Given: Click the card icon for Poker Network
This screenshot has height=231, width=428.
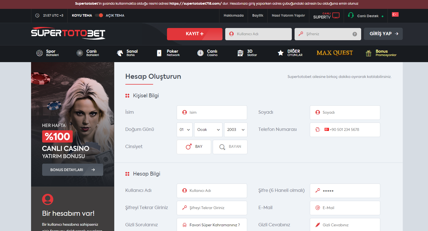Looking at the screenshot, I should (x=159, y=53).
